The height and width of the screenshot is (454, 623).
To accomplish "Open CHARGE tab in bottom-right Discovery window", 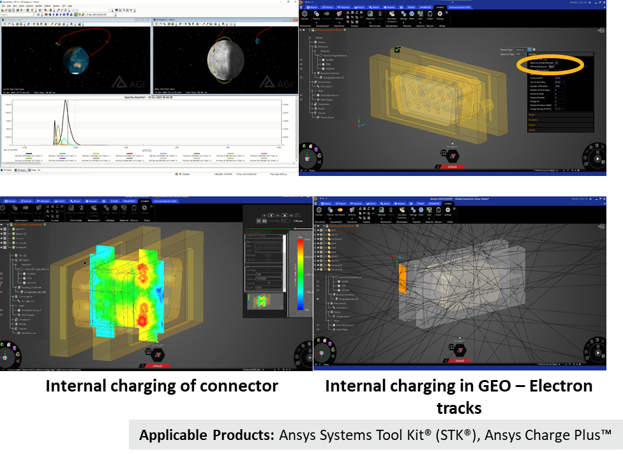I will coord(448,203).
